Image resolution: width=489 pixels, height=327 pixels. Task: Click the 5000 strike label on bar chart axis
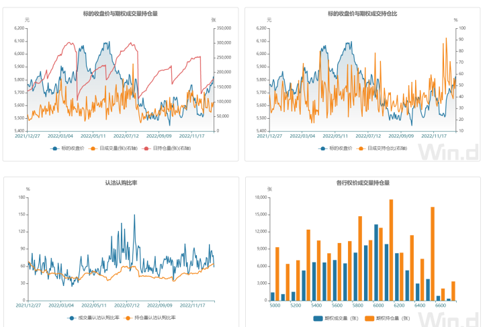275,306
